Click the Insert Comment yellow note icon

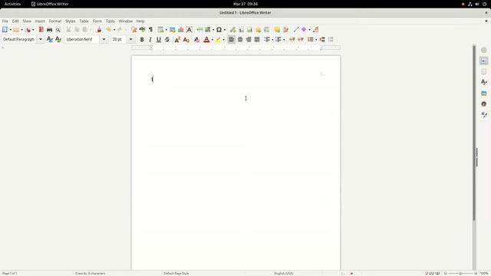[277, 30]
